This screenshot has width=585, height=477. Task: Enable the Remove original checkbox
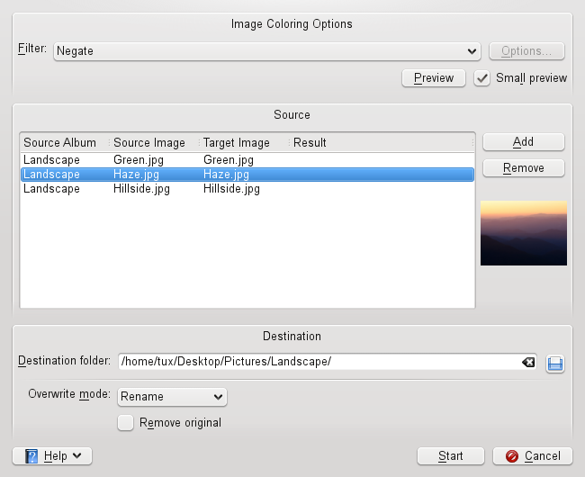(125, 423)
